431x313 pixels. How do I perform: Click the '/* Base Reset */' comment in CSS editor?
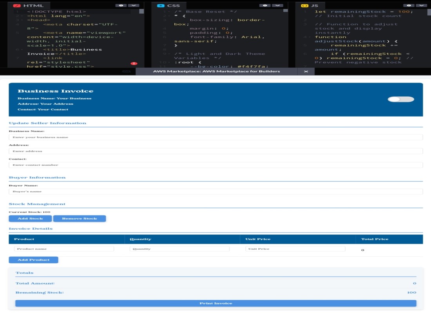point(205,11)
